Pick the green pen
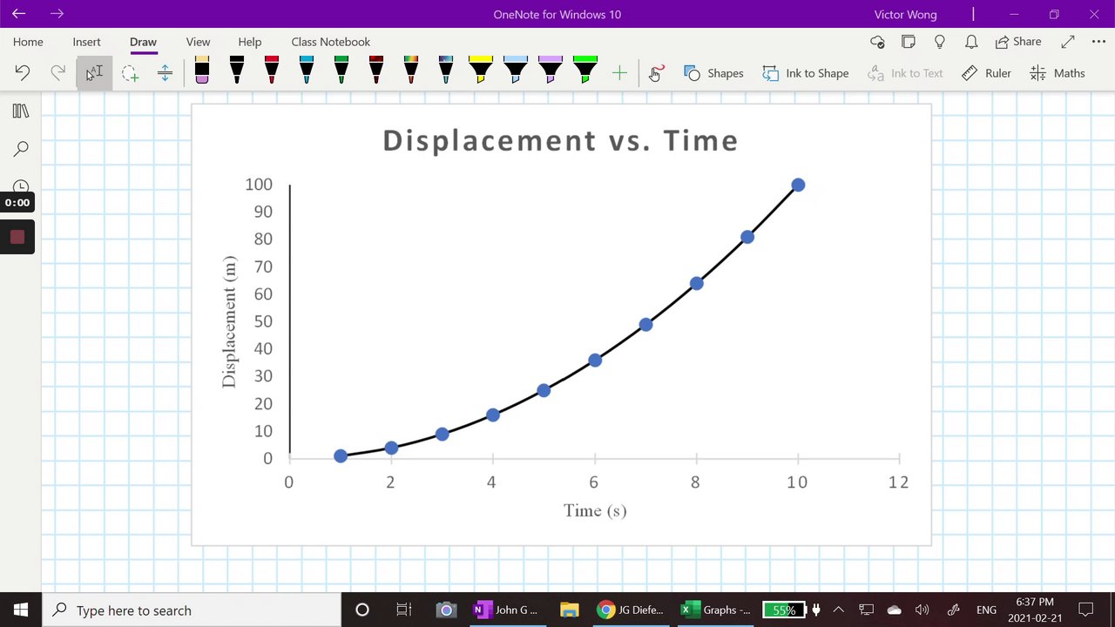This screenshot has width=1115, height=627. 341,71
